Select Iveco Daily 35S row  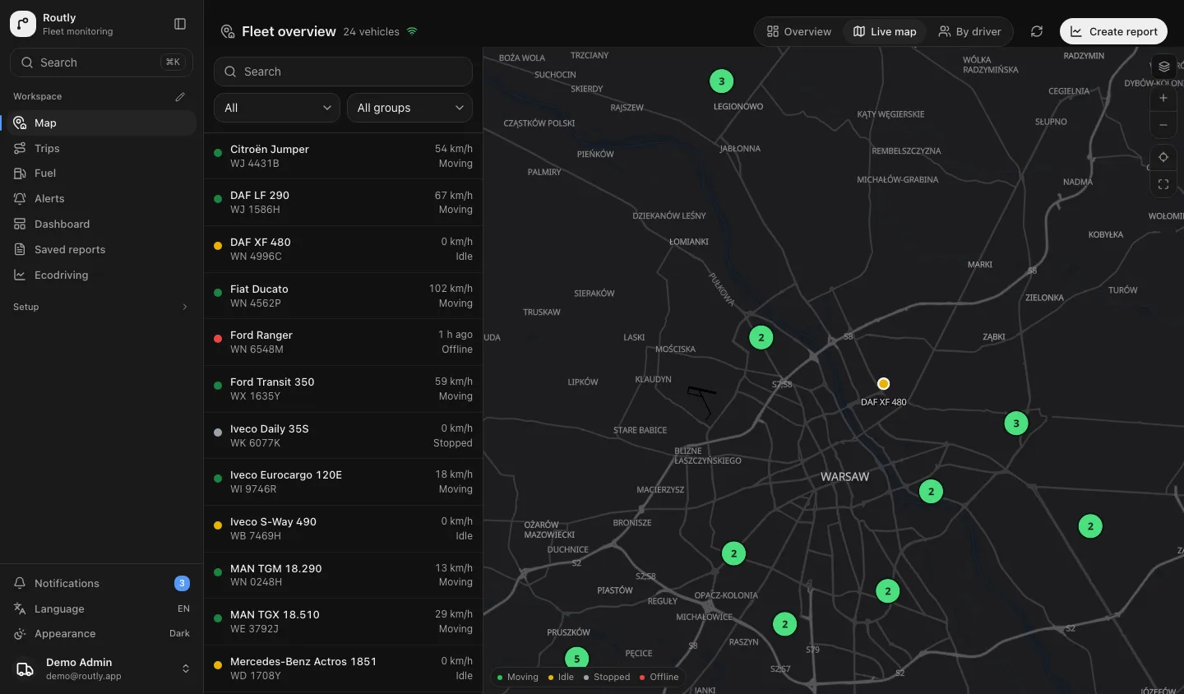343,436
